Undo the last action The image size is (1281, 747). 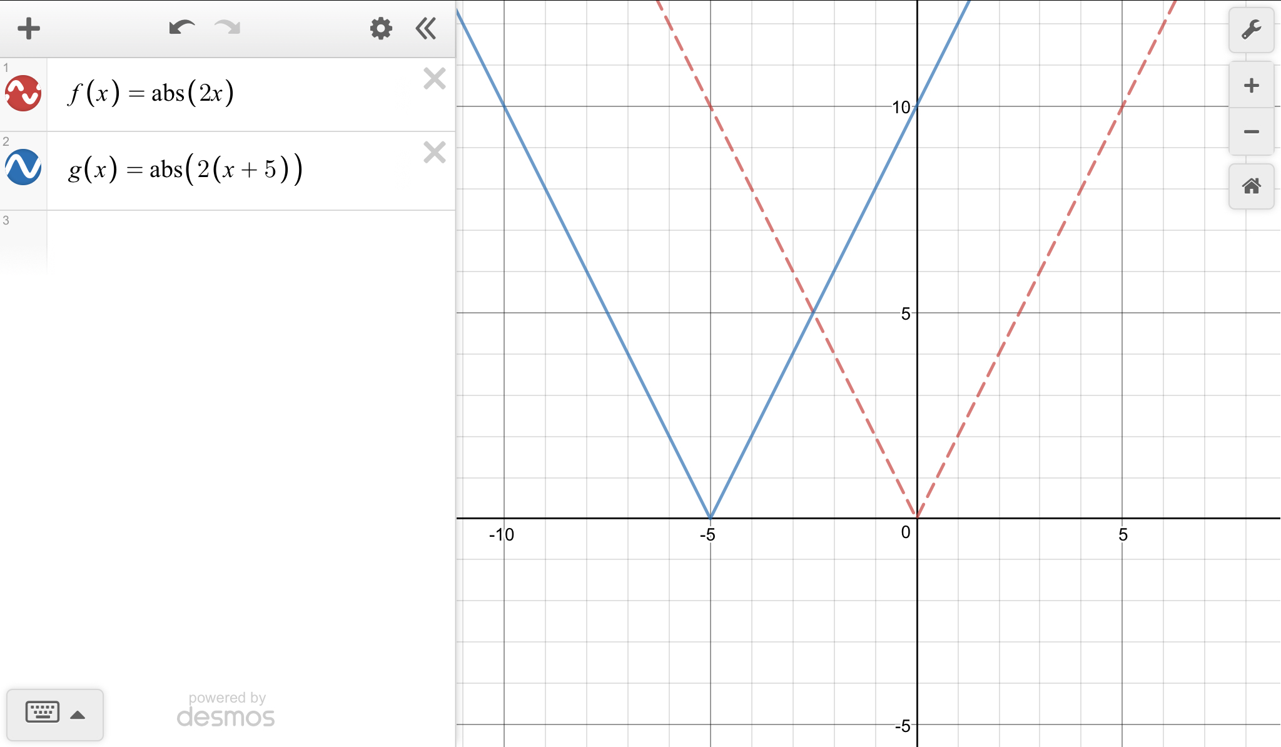181,28
